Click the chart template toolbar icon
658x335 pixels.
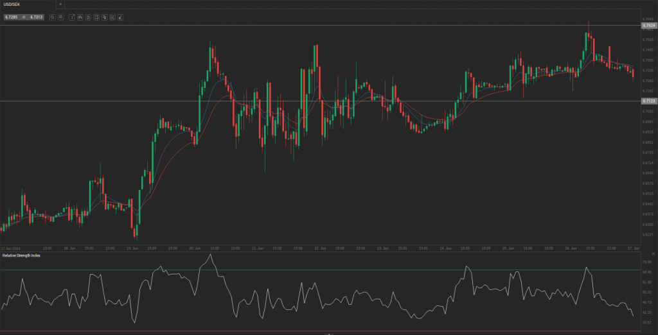[x=96, y=17]
